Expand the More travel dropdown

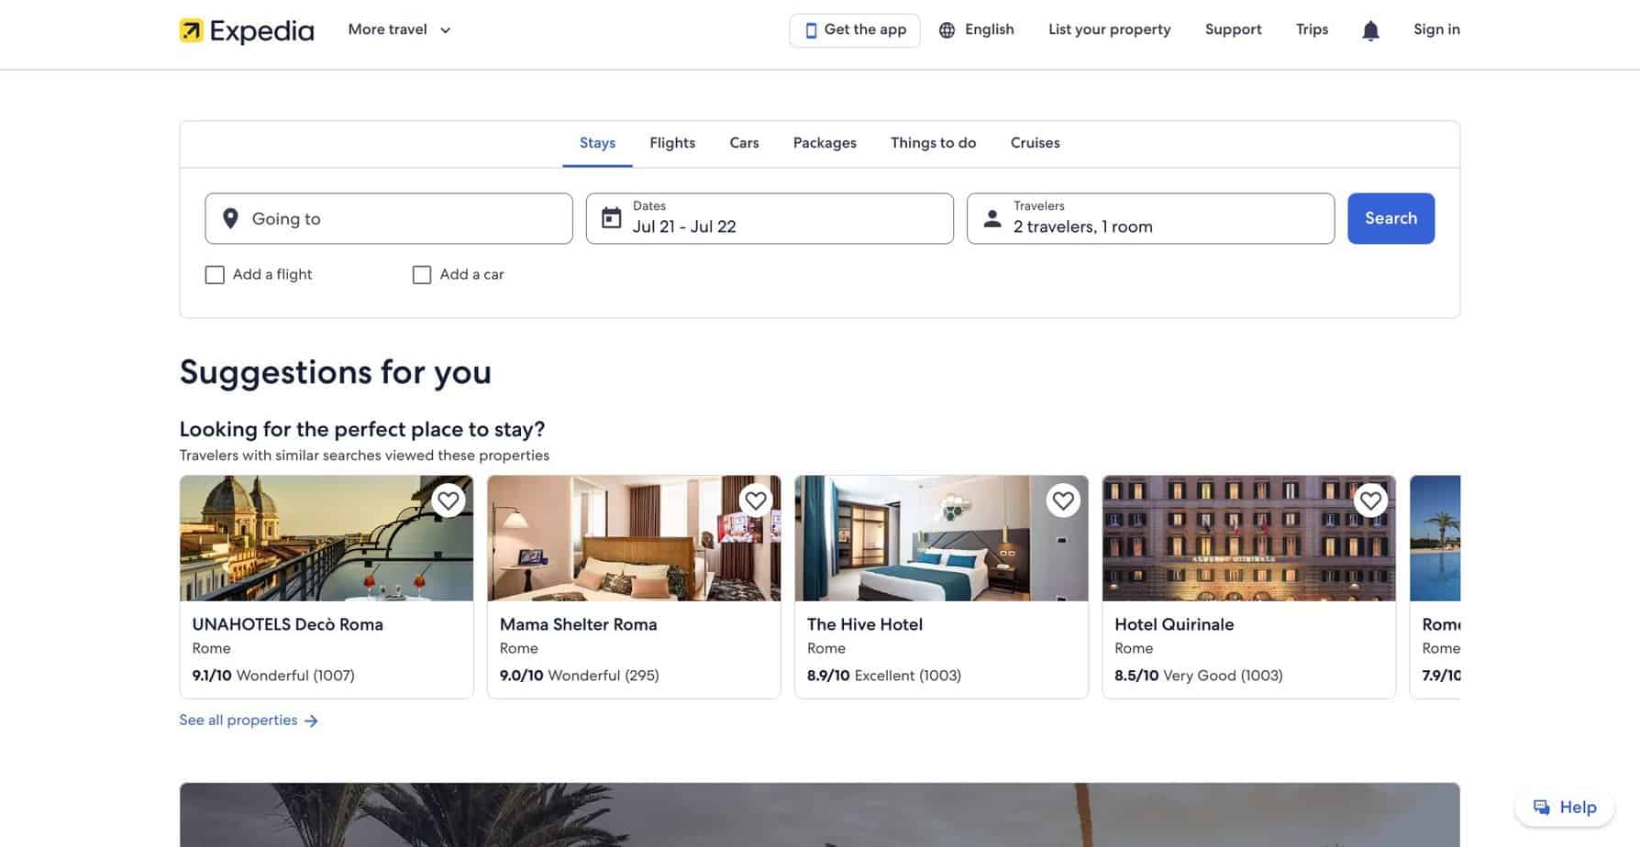click(399, 29)
